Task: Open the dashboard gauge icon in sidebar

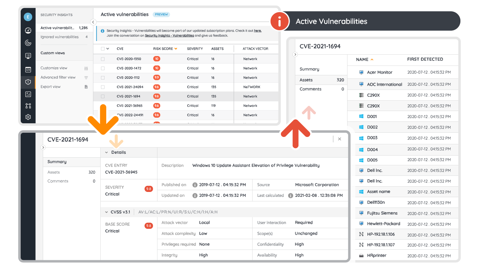Action: (x=28, y=30)
